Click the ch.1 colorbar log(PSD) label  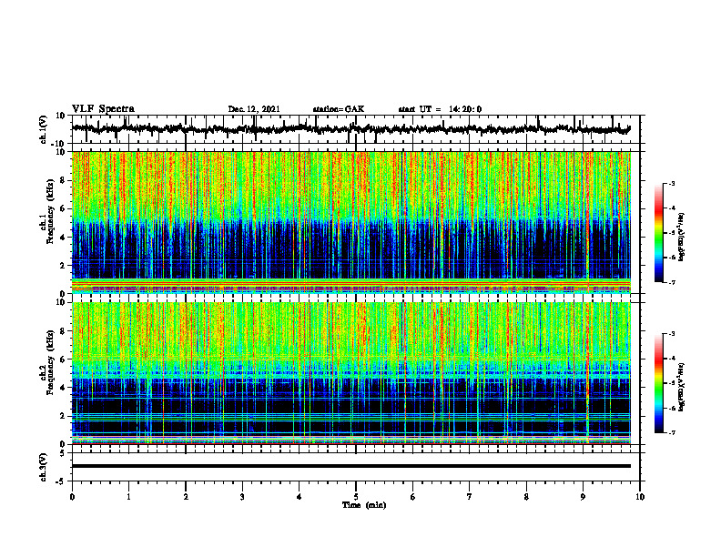pos(682,238)
